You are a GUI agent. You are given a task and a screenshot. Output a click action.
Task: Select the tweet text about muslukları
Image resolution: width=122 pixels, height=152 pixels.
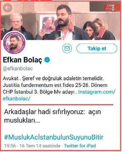[x=52, y=116]
